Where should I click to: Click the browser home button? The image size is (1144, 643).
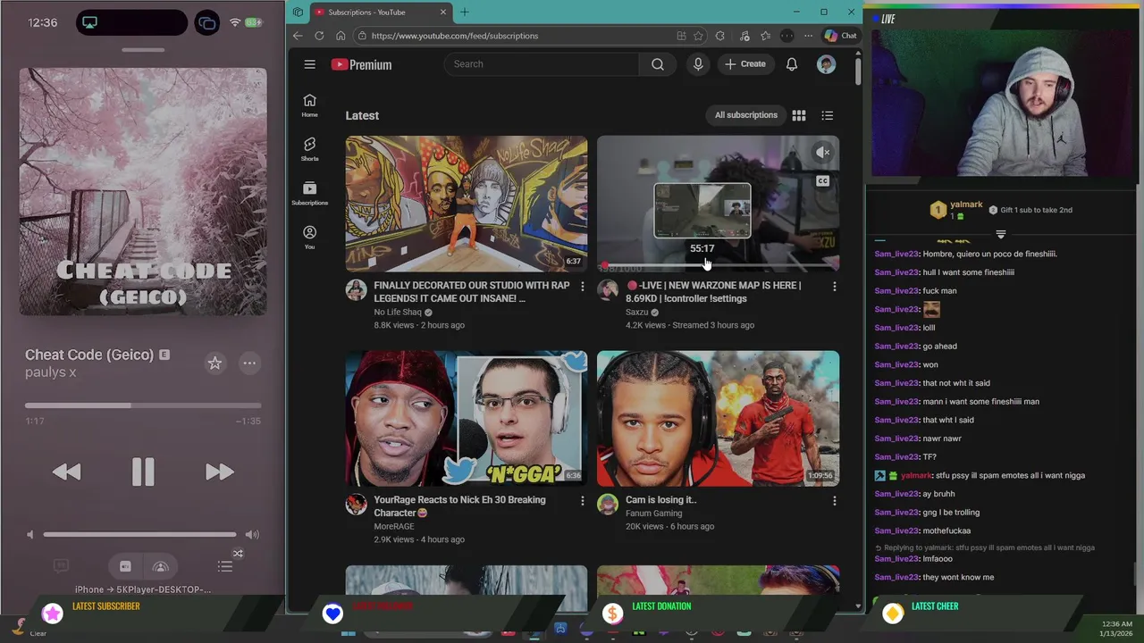341,36
